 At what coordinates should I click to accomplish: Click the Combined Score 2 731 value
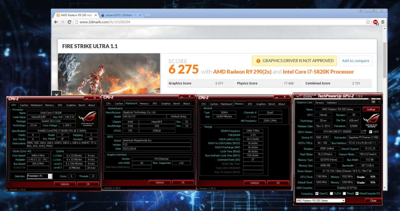356,83
